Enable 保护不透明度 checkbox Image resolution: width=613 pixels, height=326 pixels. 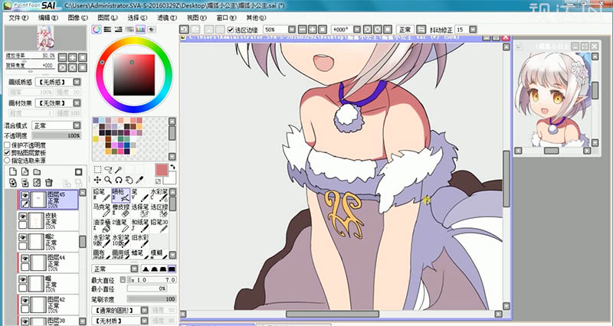pyautogui.click(x=7, y=145)
